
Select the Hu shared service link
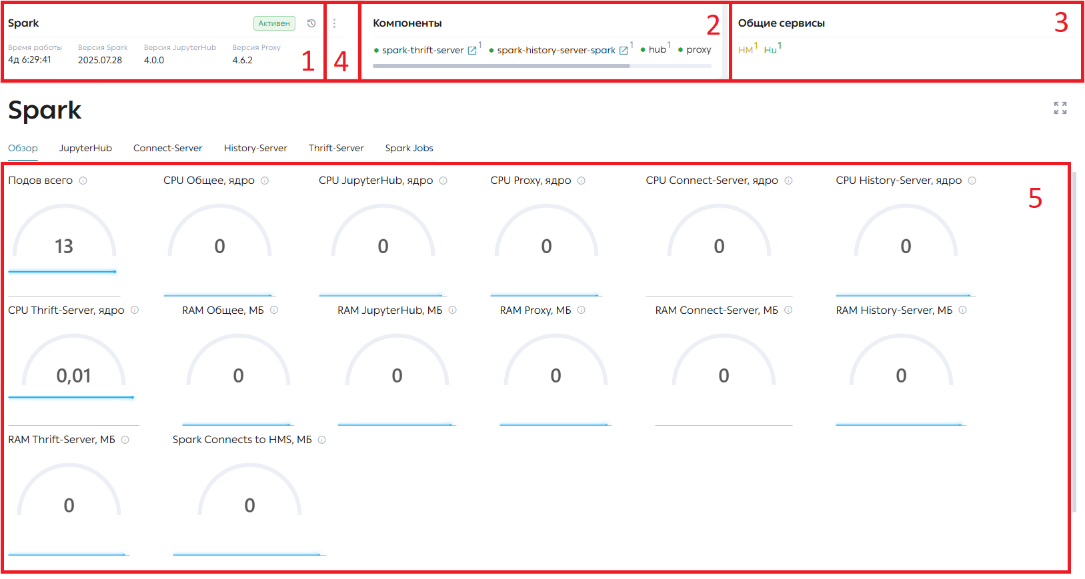pos(771,50)
